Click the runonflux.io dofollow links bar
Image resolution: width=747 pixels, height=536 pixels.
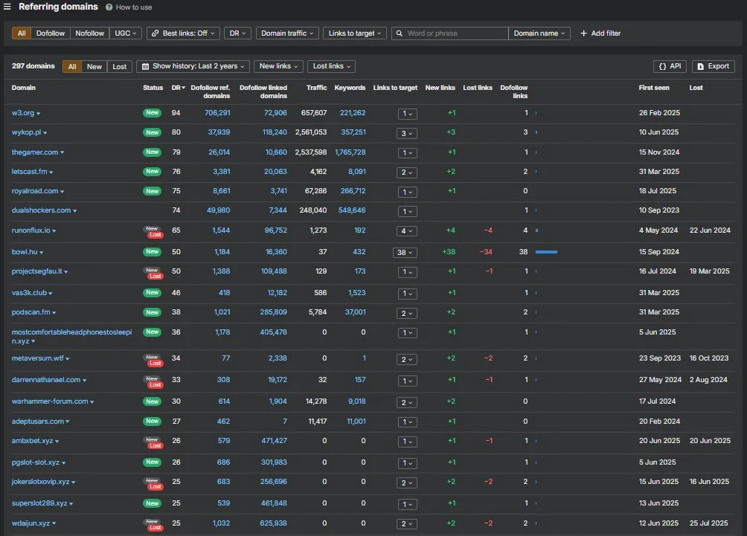[537, 230]
